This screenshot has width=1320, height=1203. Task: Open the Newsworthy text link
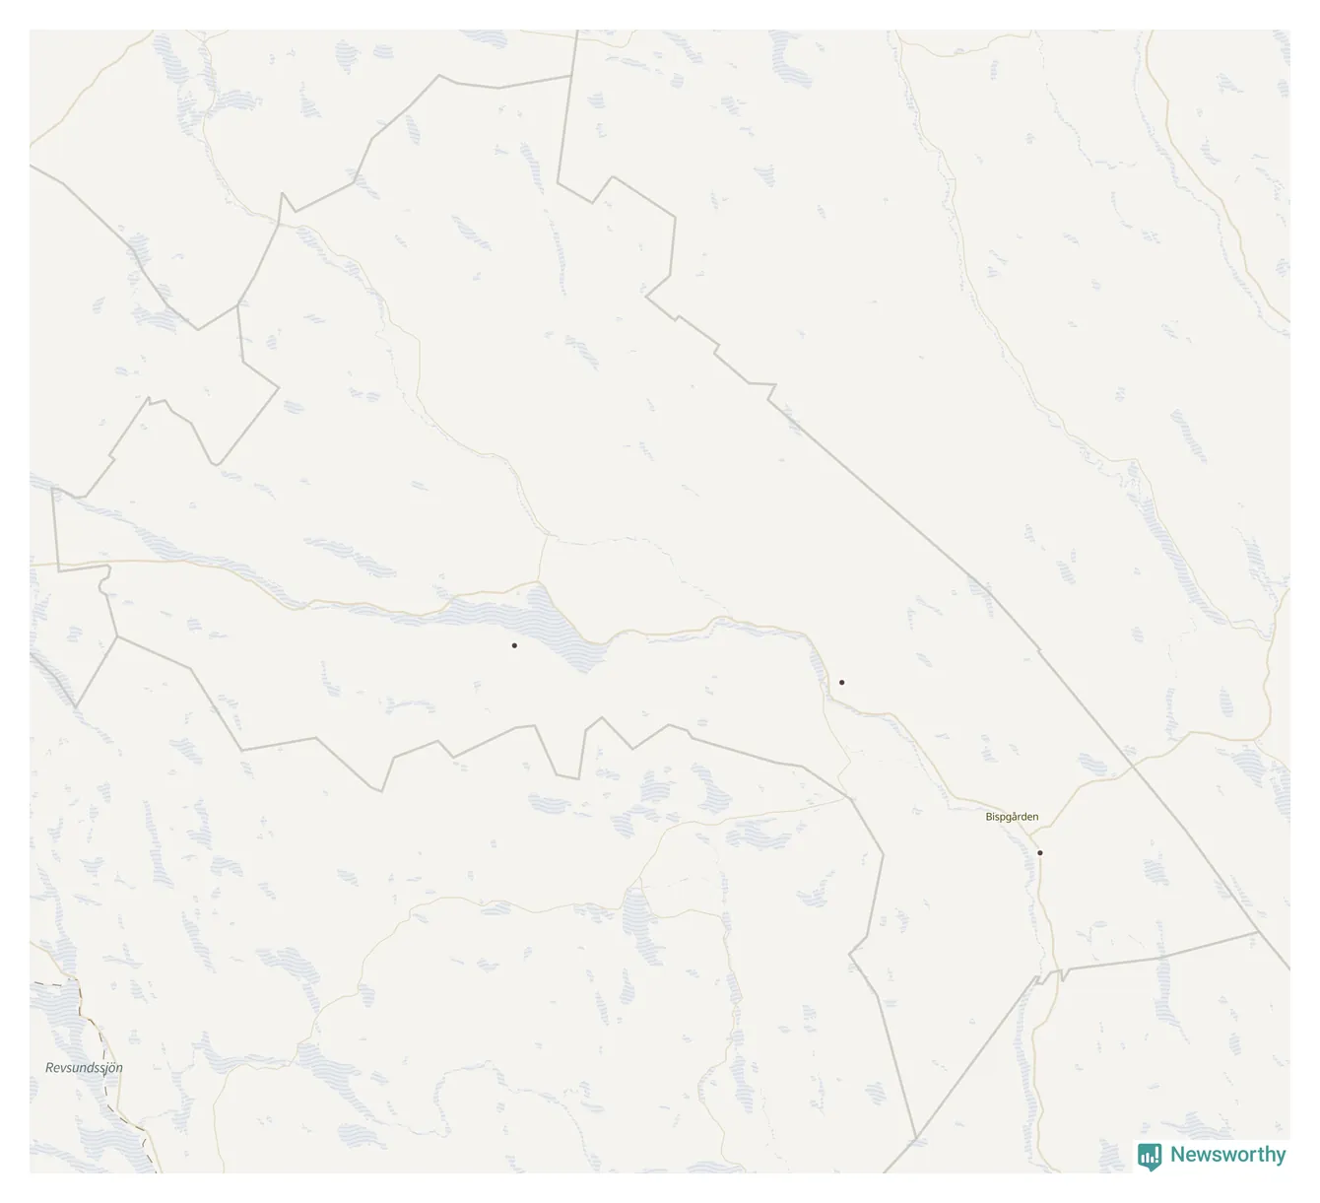[1227, 1155]
